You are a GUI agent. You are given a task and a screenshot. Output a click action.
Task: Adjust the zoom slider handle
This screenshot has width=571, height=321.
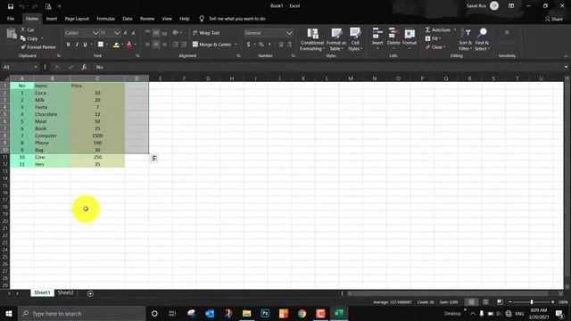click(x=532, y=302)
